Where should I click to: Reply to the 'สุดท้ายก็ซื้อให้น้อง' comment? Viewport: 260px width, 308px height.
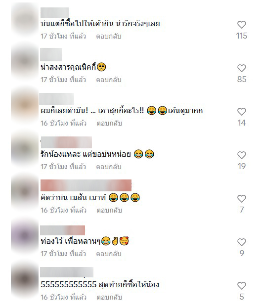tap(109, 297)
